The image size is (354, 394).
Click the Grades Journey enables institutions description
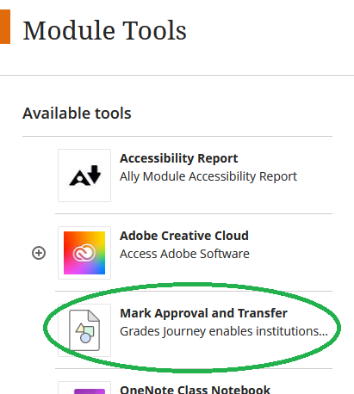tap(224, 331)
